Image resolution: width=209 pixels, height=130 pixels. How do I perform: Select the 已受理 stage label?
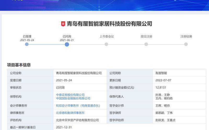[27, 36]
